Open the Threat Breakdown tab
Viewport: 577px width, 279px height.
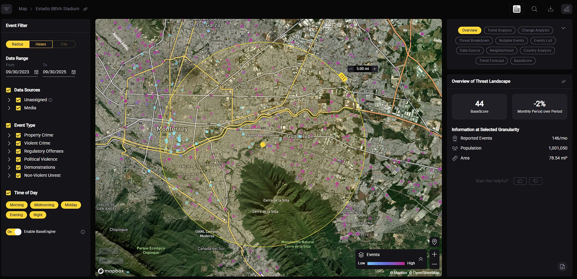point(474,41)
